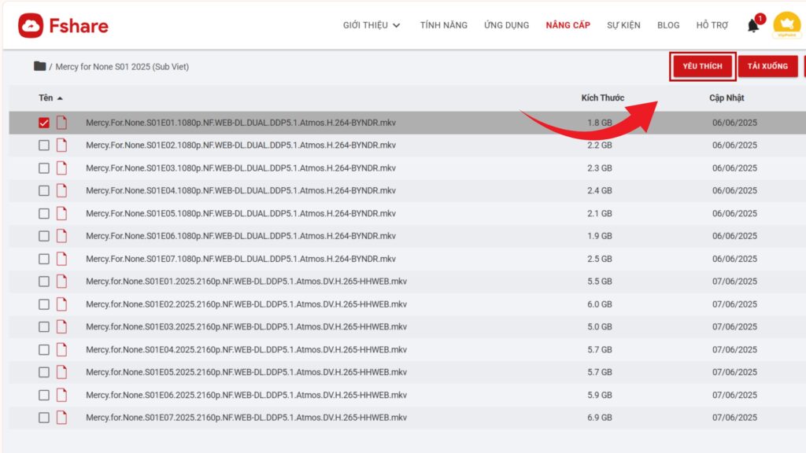806x453 pixels.
Task: Click file icon of S01E06 2160p HHWEB
Action: (61, 395)
